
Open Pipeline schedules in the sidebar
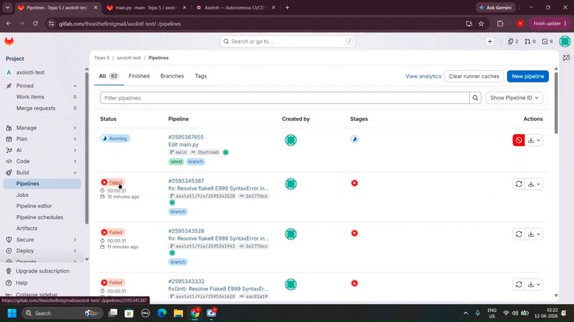(40, 218)
